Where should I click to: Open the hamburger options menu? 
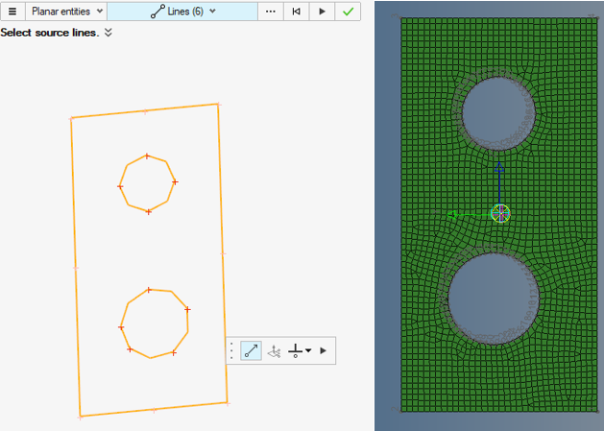[x=12, y=12]
